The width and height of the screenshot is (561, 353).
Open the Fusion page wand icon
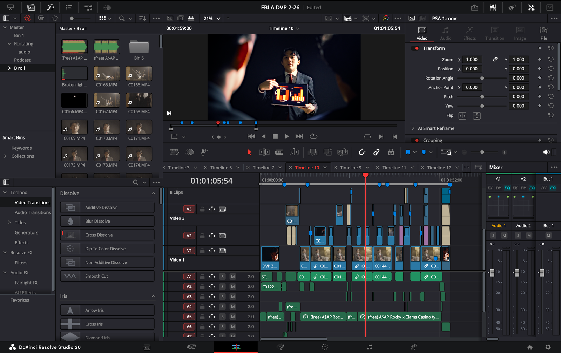[280, 347]
